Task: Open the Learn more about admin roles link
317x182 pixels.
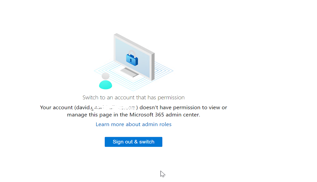Action: pos(133,124)
